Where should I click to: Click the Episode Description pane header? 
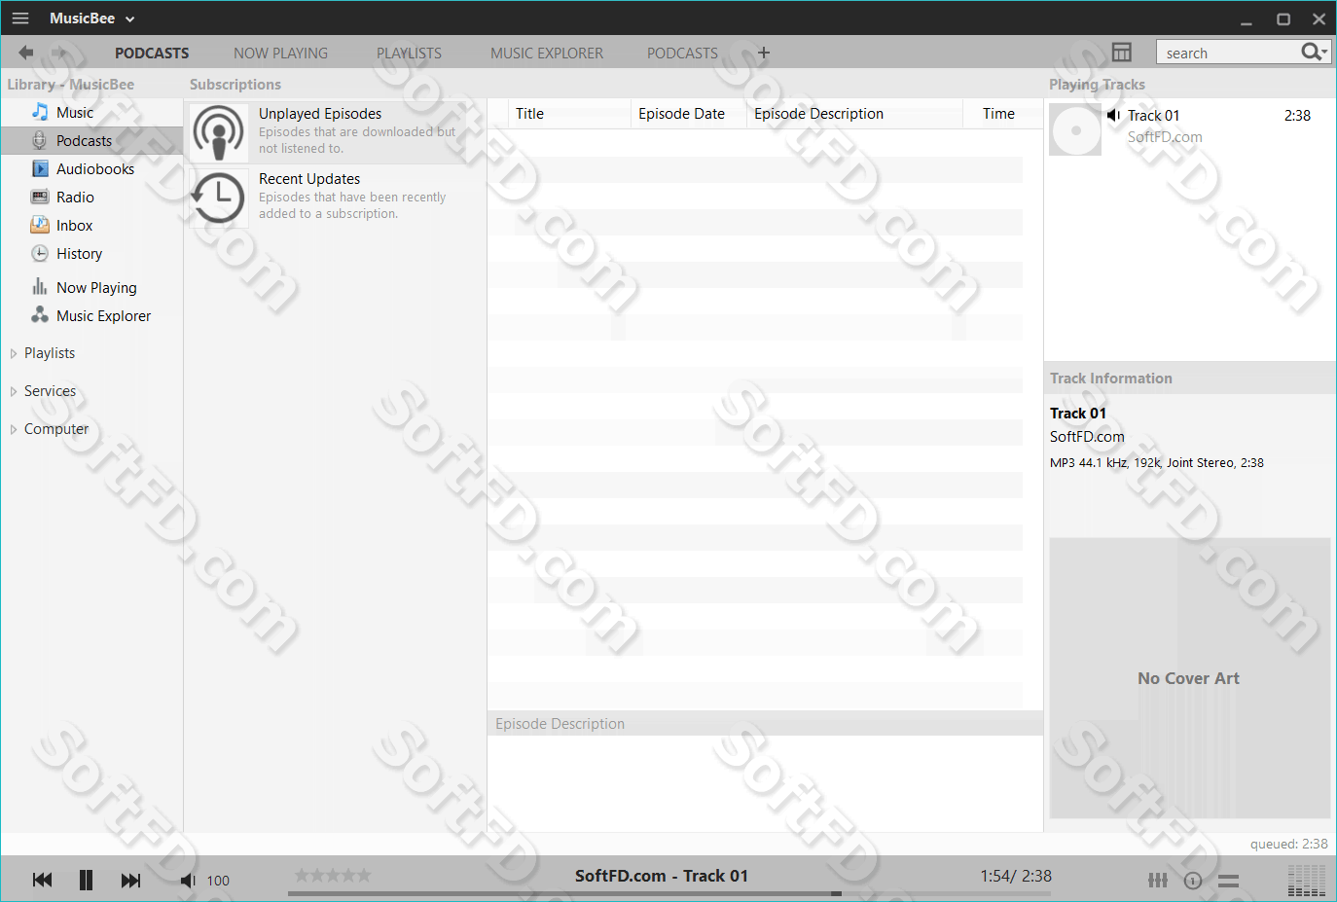click(x=765, y=724)
